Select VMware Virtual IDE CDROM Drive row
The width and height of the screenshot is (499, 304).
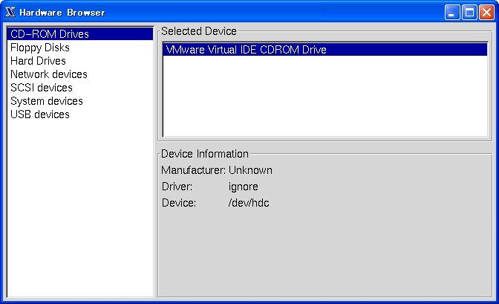coord(325,50)
